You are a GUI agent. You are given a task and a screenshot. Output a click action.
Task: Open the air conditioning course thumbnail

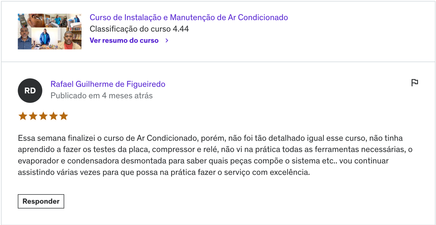click(x=50, y=32)
